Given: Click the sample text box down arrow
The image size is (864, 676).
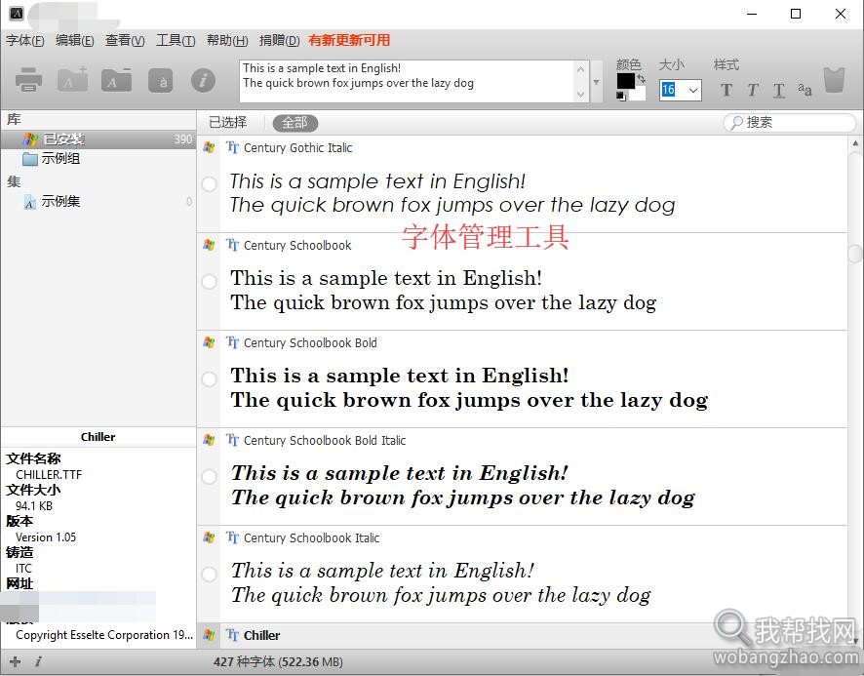Looking at the screenshot, I should (580, 95).
